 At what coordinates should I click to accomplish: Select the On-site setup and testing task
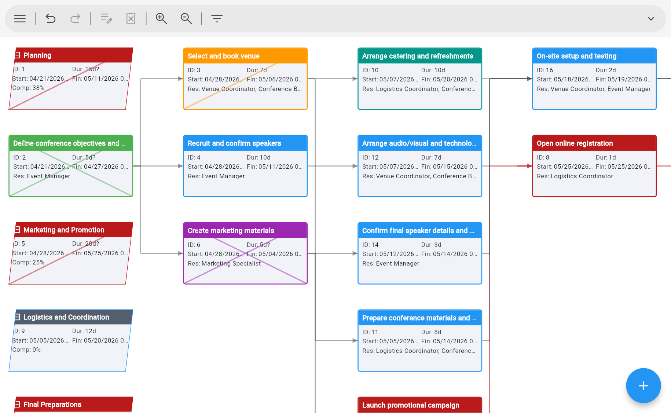(594, 79)
